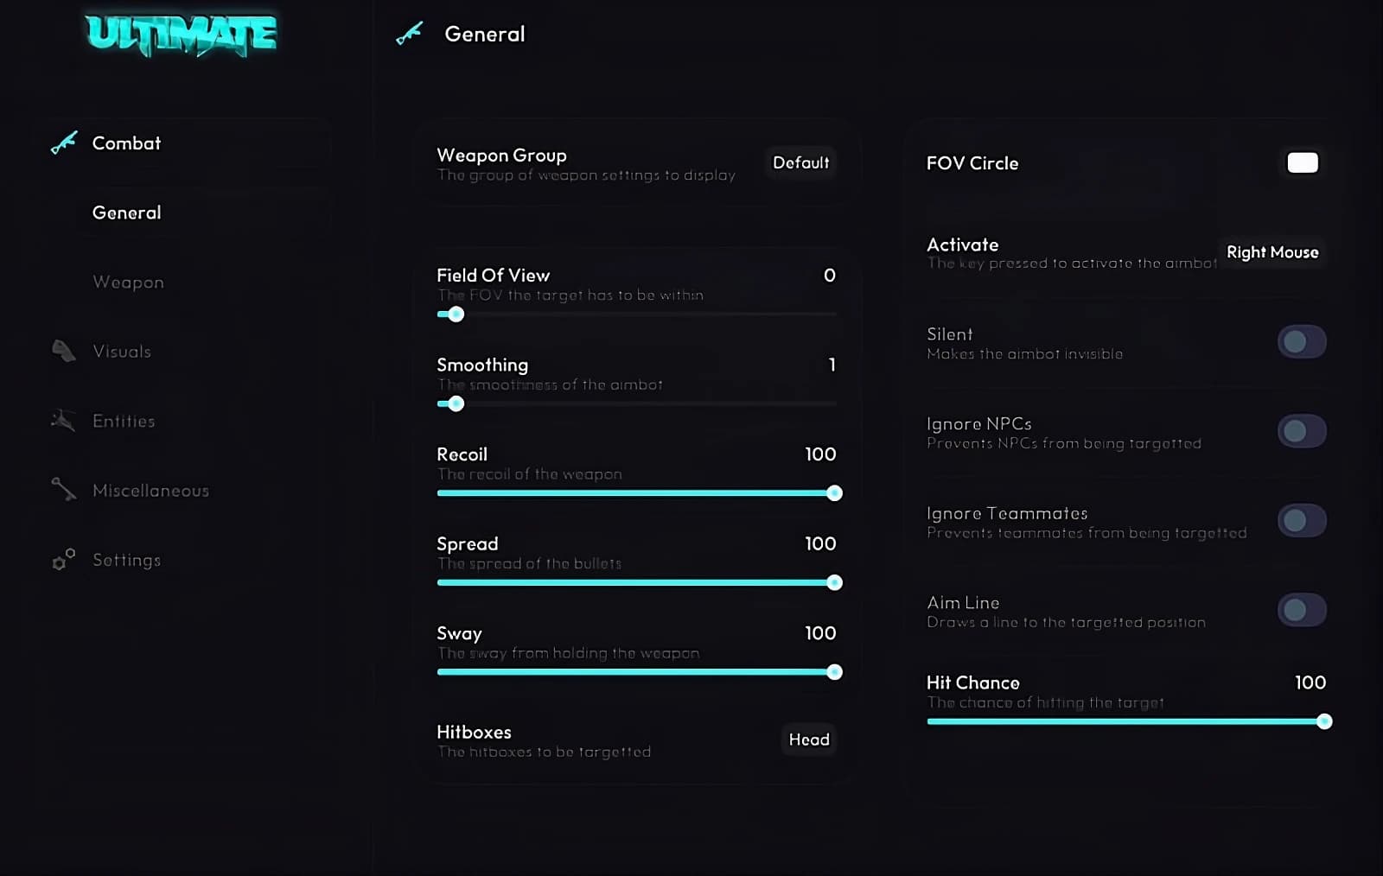The width and height of the screenshot is (1383, 876).
Task: Click the Default button for Weapon Group
Action: pos(800,162)
